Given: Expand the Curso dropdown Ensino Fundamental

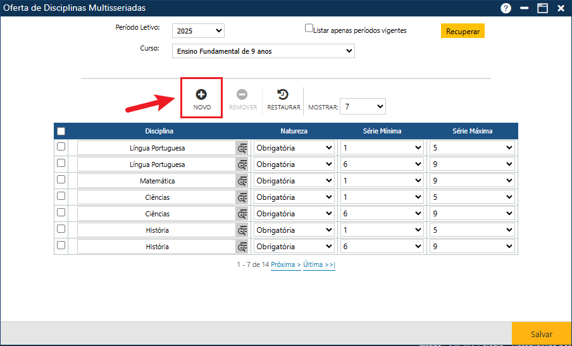Looking at the screenshot, I should [263, 51].
